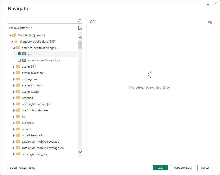Click the ahr table icon

tap(24, 54)
